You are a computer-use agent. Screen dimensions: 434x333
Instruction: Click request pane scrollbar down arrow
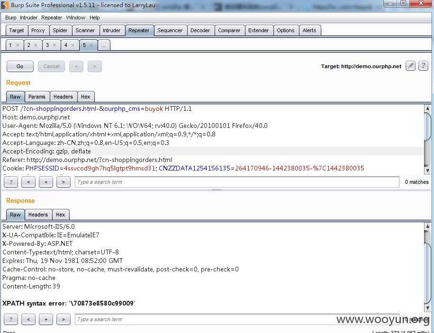point(428,171)
